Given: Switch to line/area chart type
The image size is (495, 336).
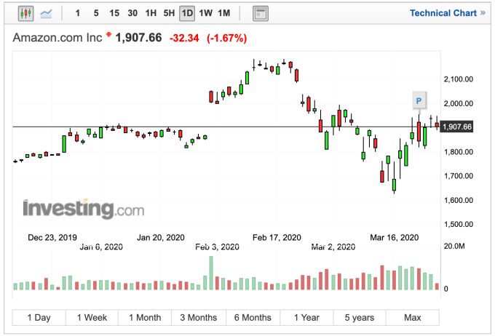Looking at the screenshot, I should 46,13.
